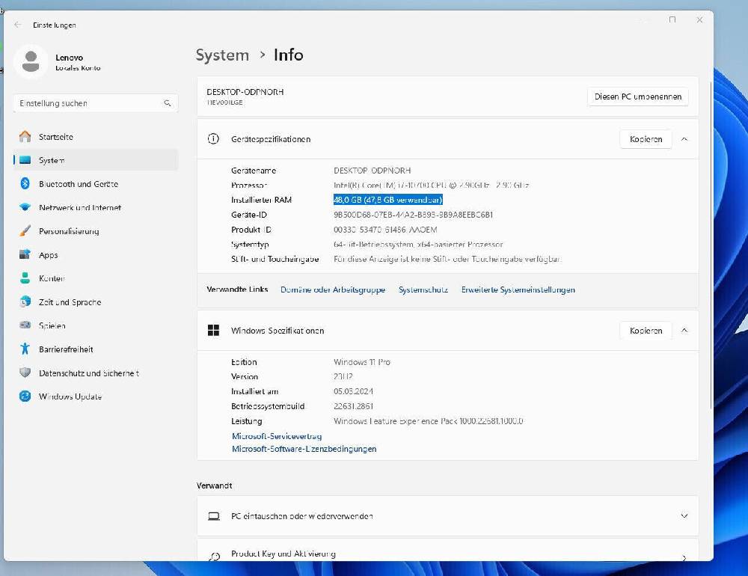Click the DESKTOP-ODPNORH Gerätename value
748x576 pixels.
pyautogui.click(x=372, y=171)
